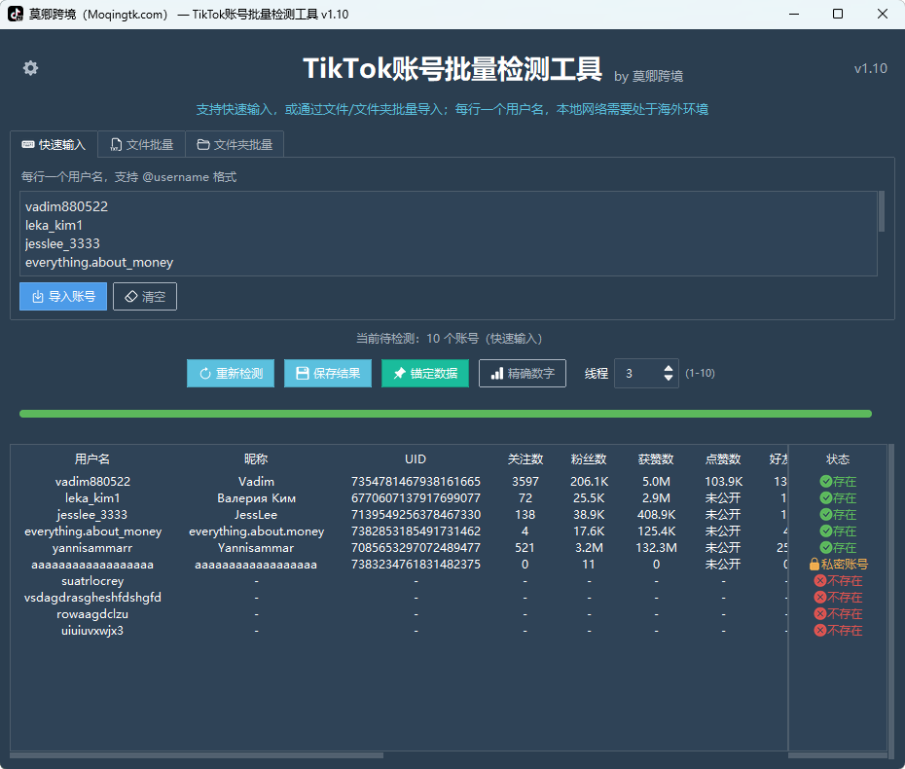This screenshot has width=905, height=769.
Task: Click the 昵称 column header
Action: [x=256, y=459]
